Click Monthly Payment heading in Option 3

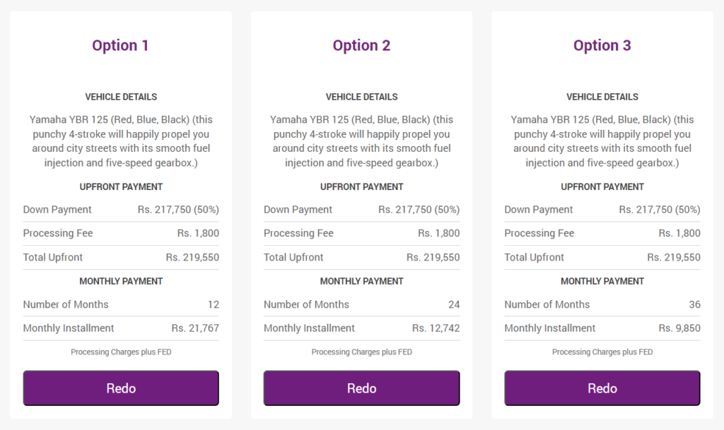click(602, 281)
